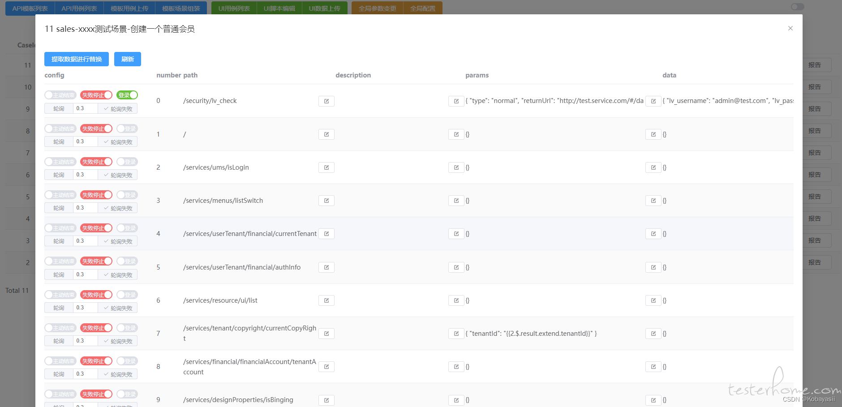Open 模板用例上传 tab
842x407 pixels.
pos(129,9)
